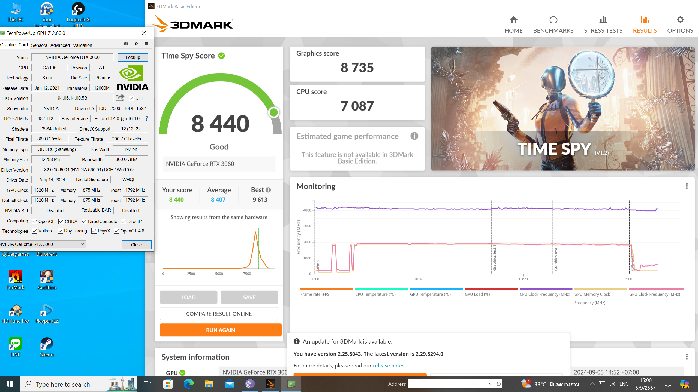Open the GPU-Z hamburger menu icon
Viewport: 698px width, 392px height.
pyautogui.click(x=146, y=44)
